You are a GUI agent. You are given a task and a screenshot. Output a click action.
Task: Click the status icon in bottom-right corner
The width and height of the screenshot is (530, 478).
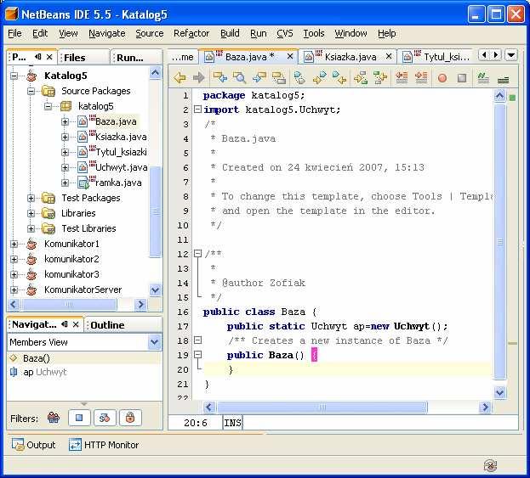pos(490,465)
